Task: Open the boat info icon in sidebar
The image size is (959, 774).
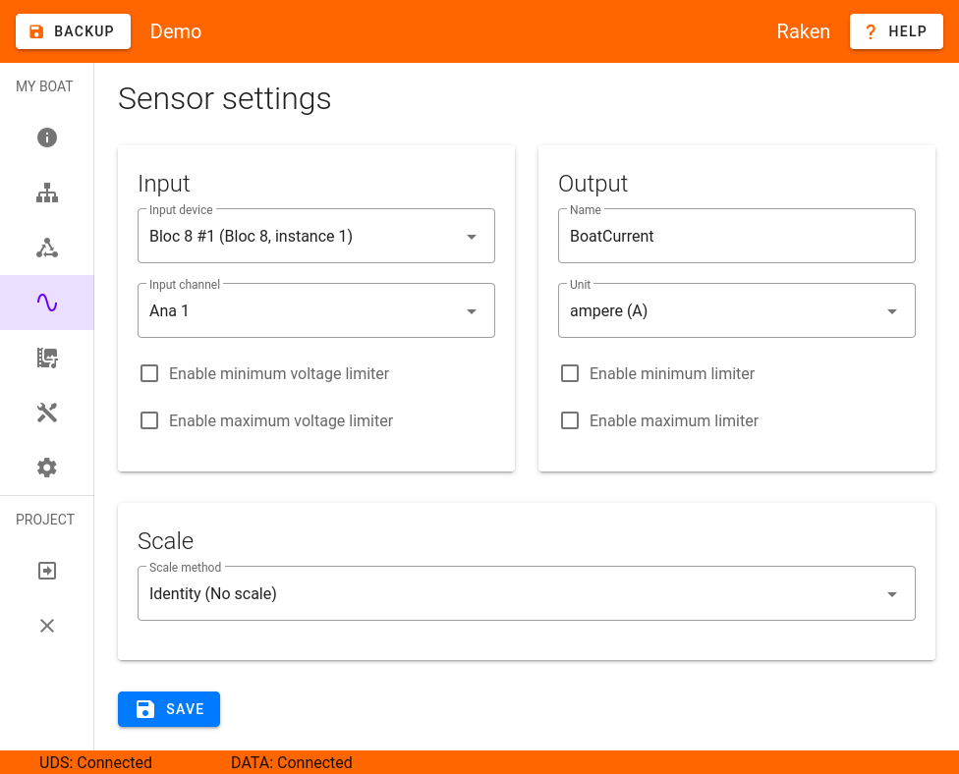Action: (x=47, y=138)
